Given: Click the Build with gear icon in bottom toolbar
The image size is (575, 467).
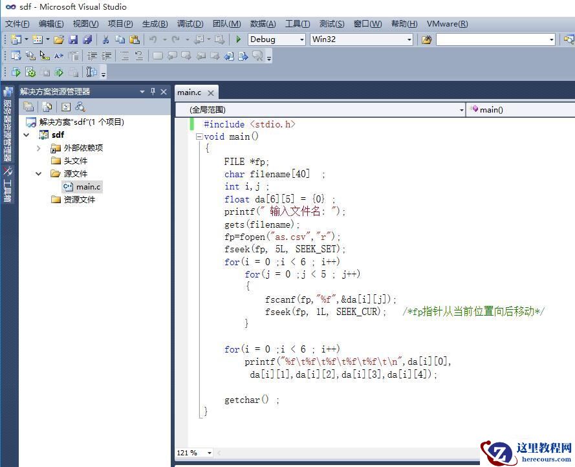Looking at the screenshot, I should 30,72.
